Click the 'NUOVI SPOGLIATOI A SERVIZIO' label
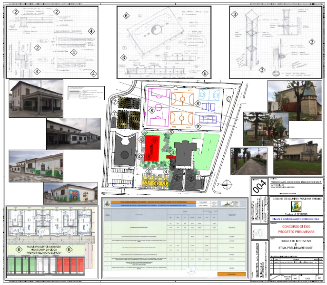The width and height of the screenshot is (327, 285). pos(44,247)
